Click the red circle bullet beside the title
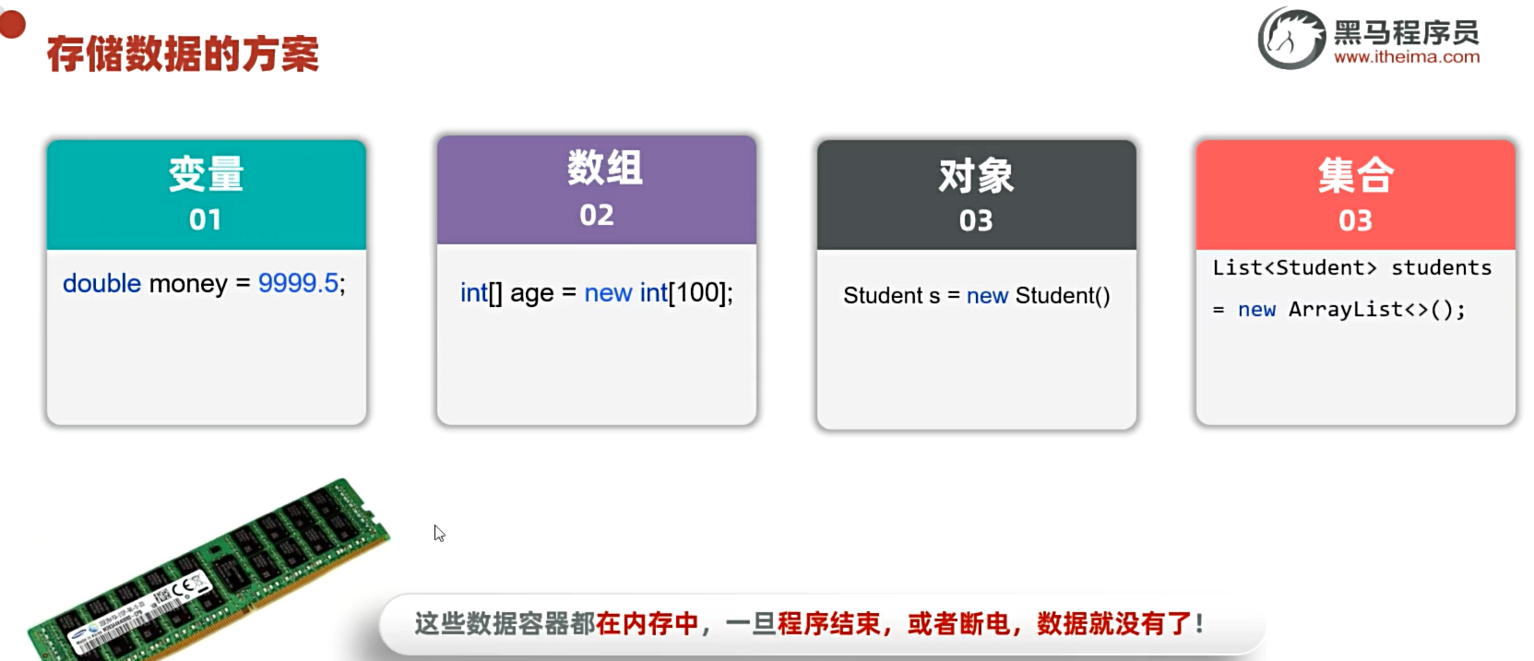This screenshot has width=1534, height=661. click(12, 23)
